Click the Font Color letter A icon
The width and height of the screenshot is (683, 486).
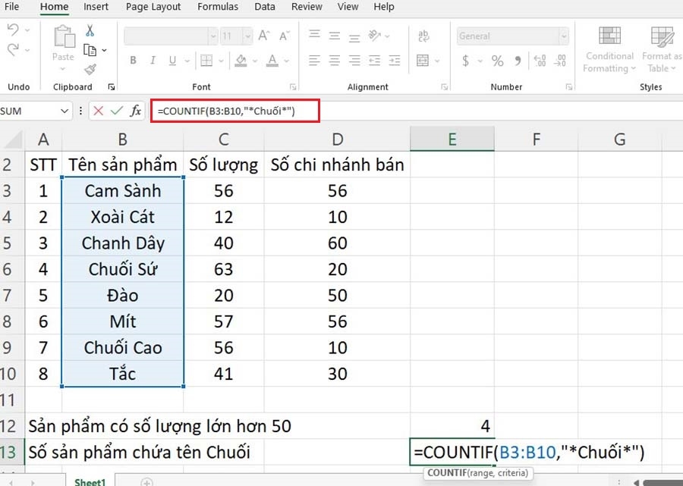click(x=272, y=61)
